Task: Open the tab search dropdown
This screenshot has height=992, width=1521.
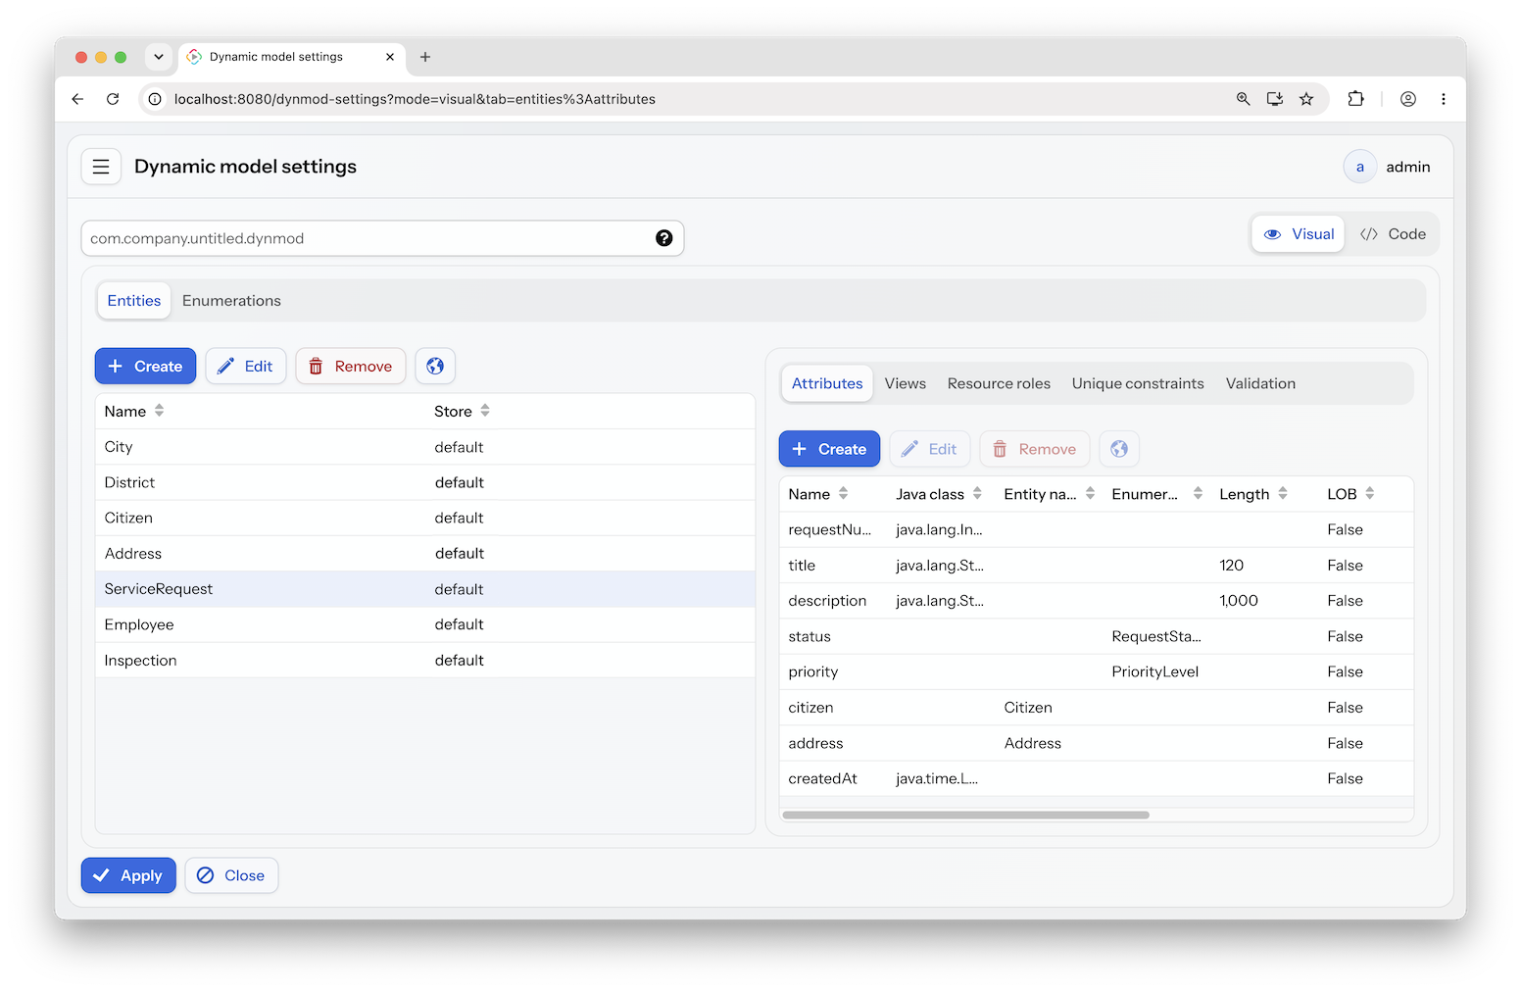Action: tap(159, 57)
